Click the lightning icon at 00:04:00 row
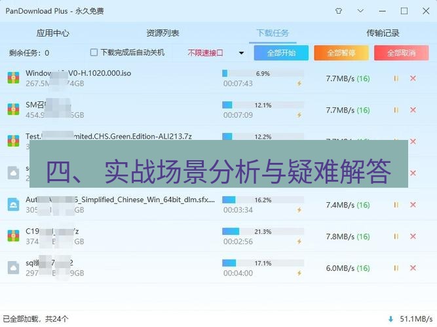This screenshot has width=437, height=327. pos(299,273)
